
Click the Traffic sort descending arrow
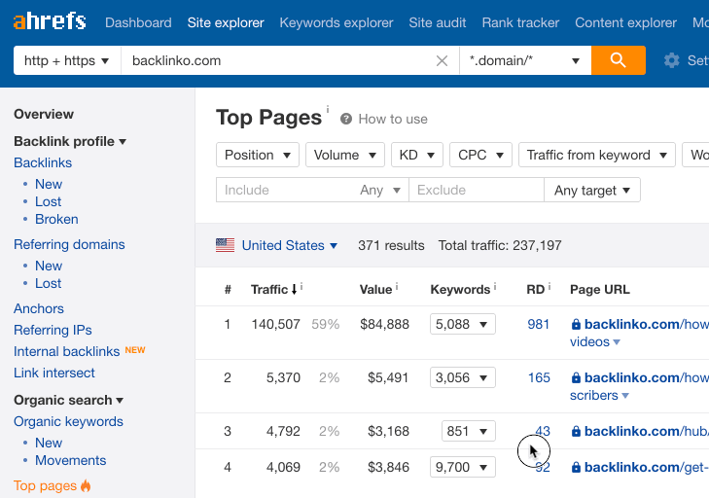click(294, 290)
